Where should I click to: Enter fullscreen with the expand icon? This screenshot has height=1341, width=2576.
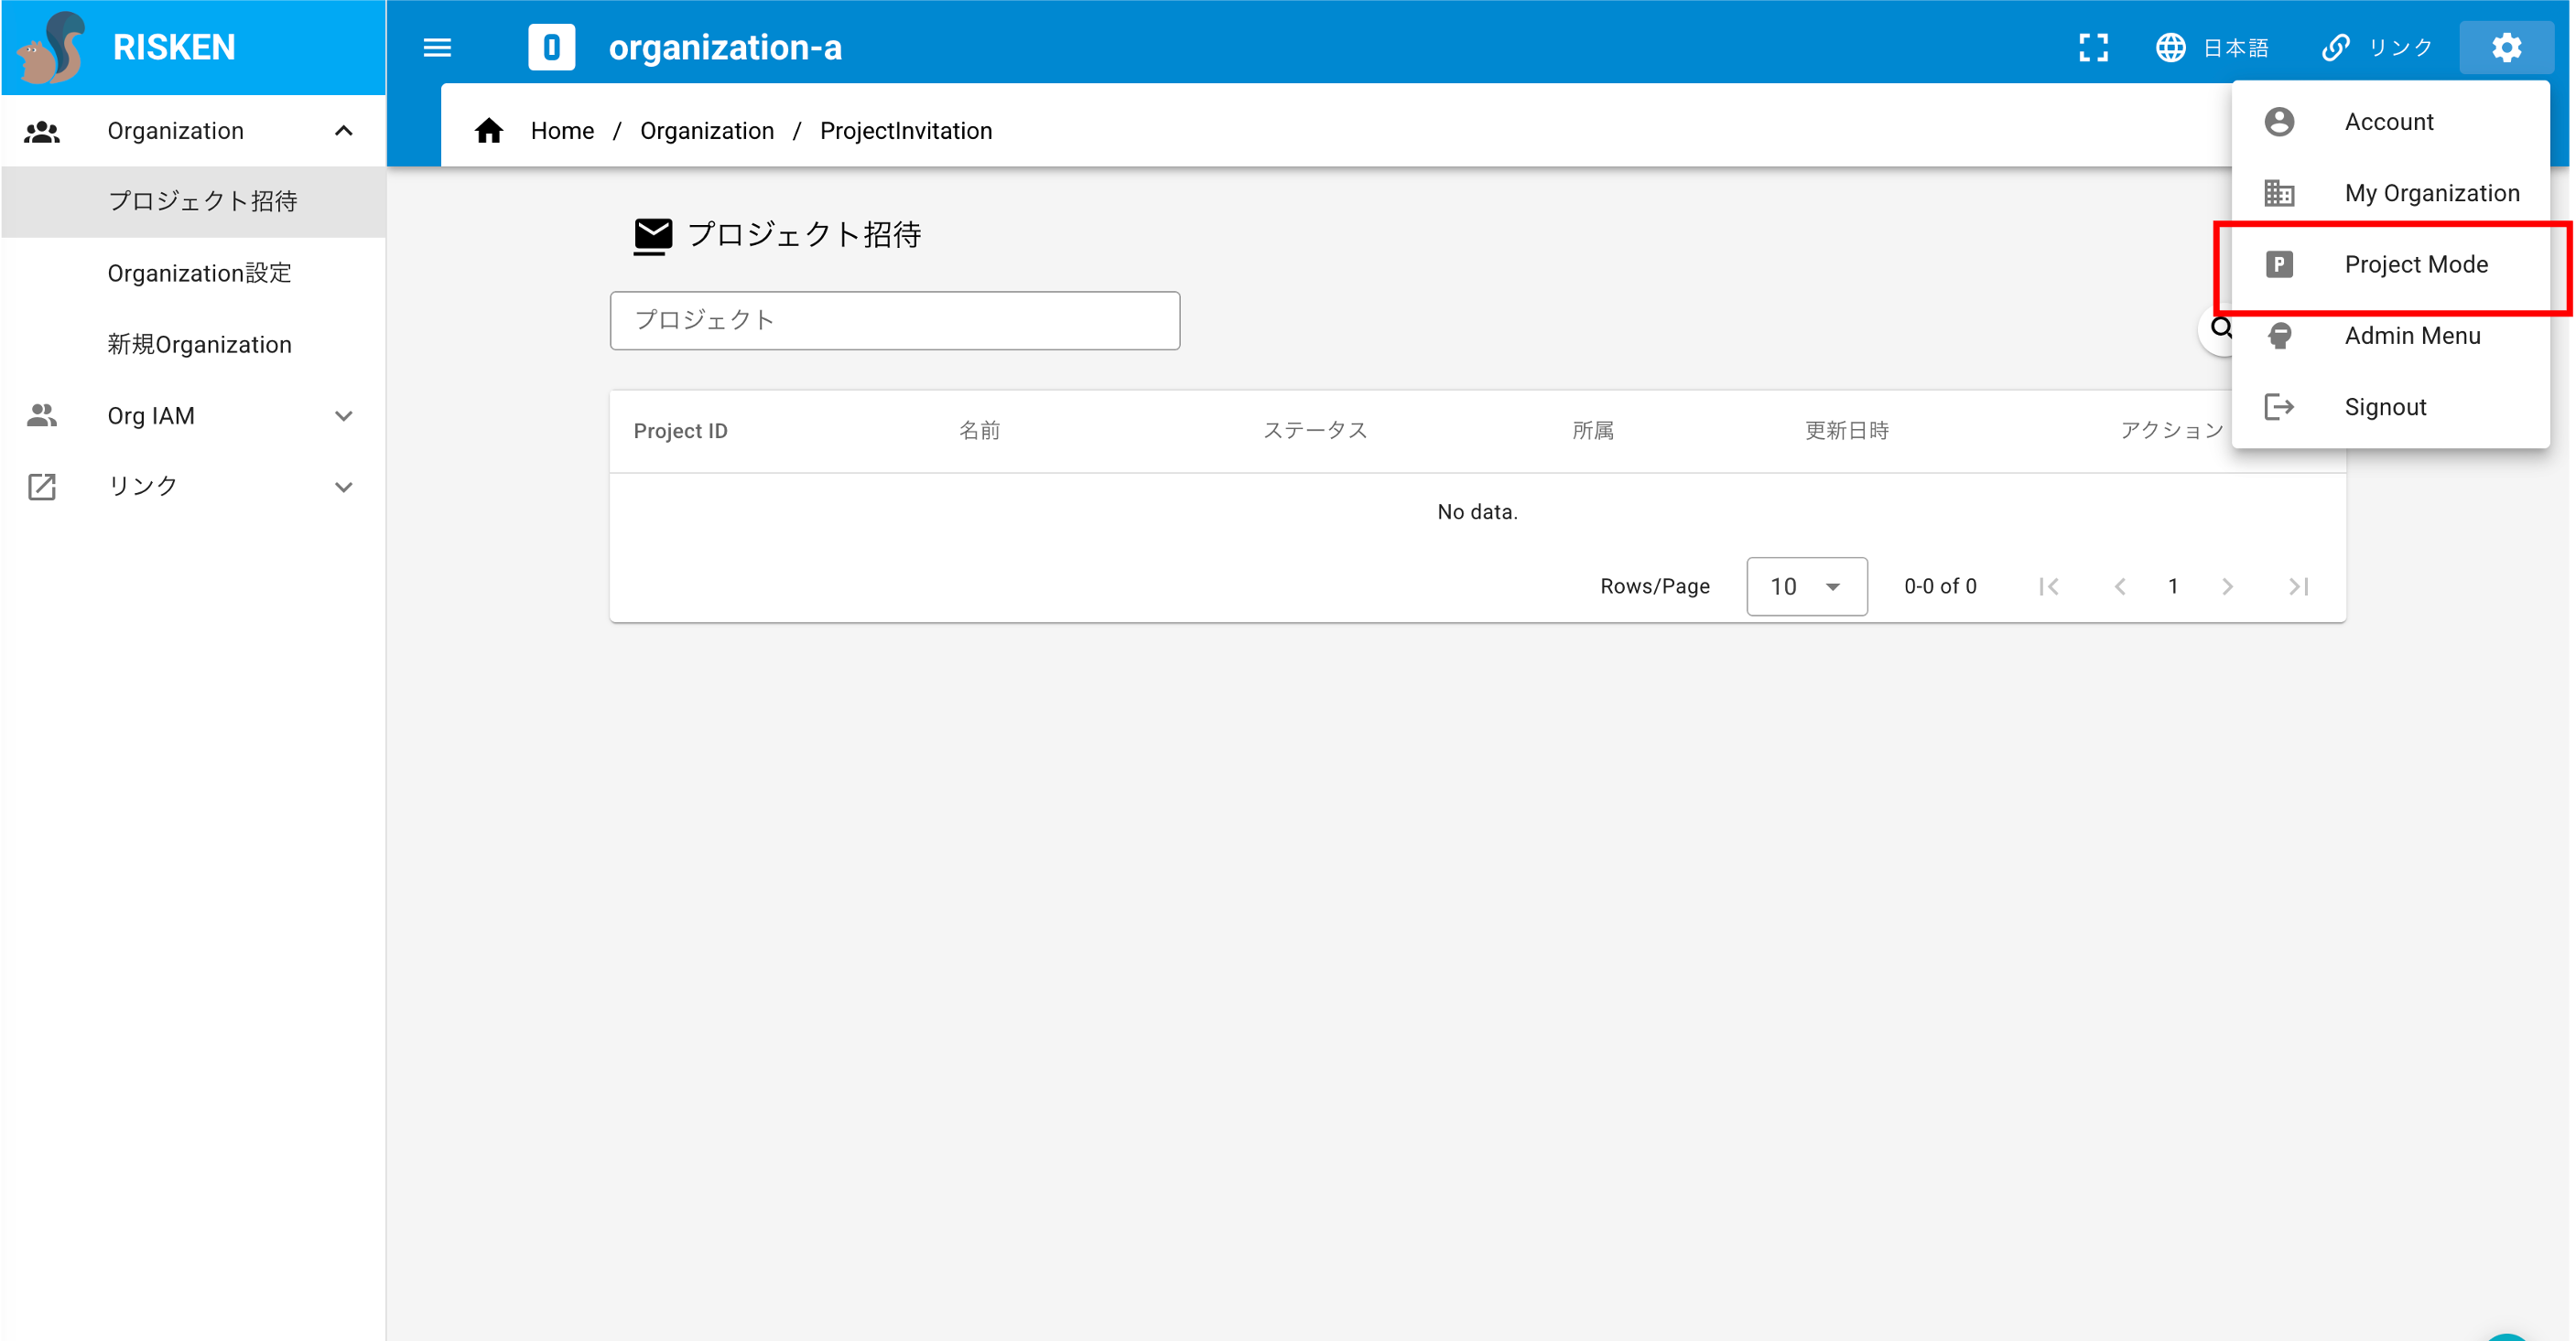point(2093,47)
